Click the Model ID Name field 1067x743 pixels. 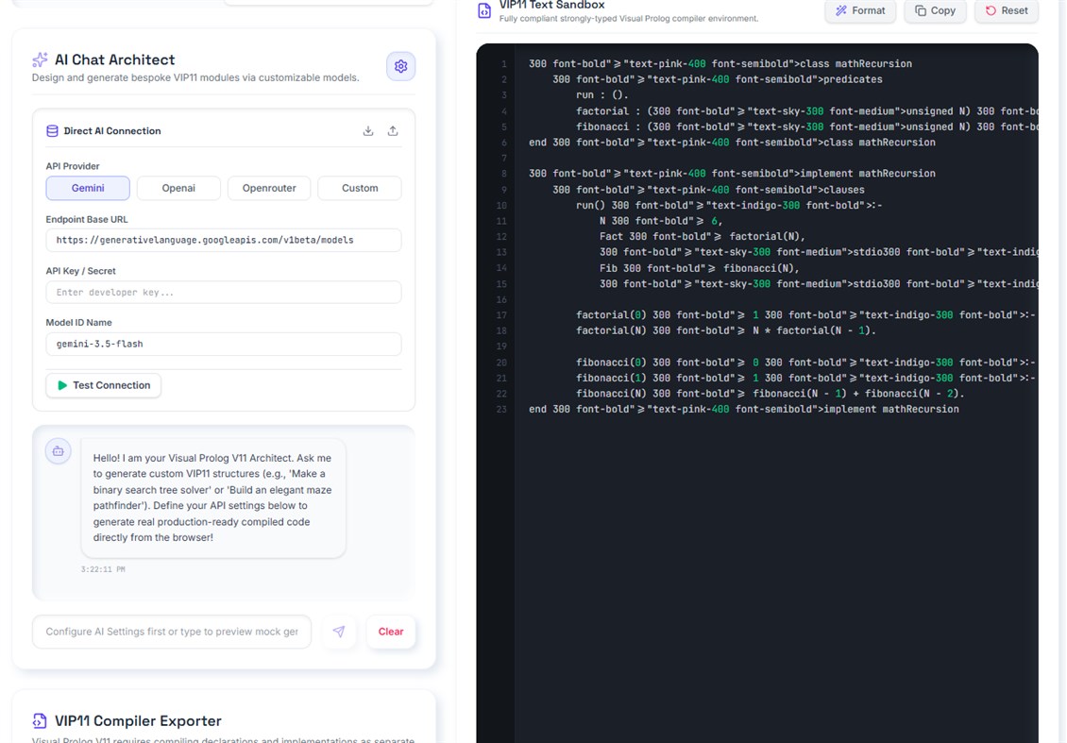tap(223, 345)
